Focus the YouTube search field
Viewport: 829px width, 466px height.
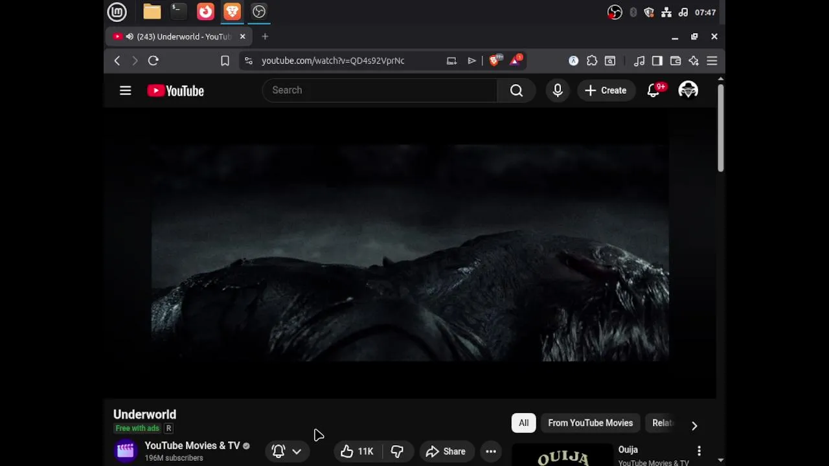pyautogui.click(x=380, y=91)
